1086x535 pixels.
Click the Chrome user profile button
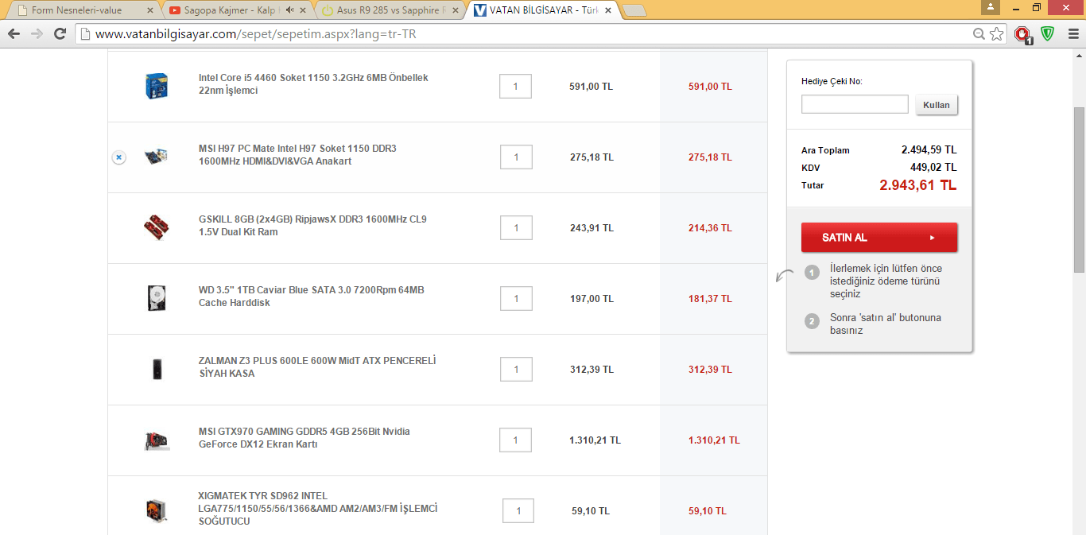click(991, 7)
